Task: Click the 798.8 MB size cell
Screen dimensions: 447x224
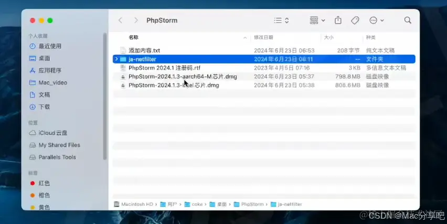Action: 347,77
